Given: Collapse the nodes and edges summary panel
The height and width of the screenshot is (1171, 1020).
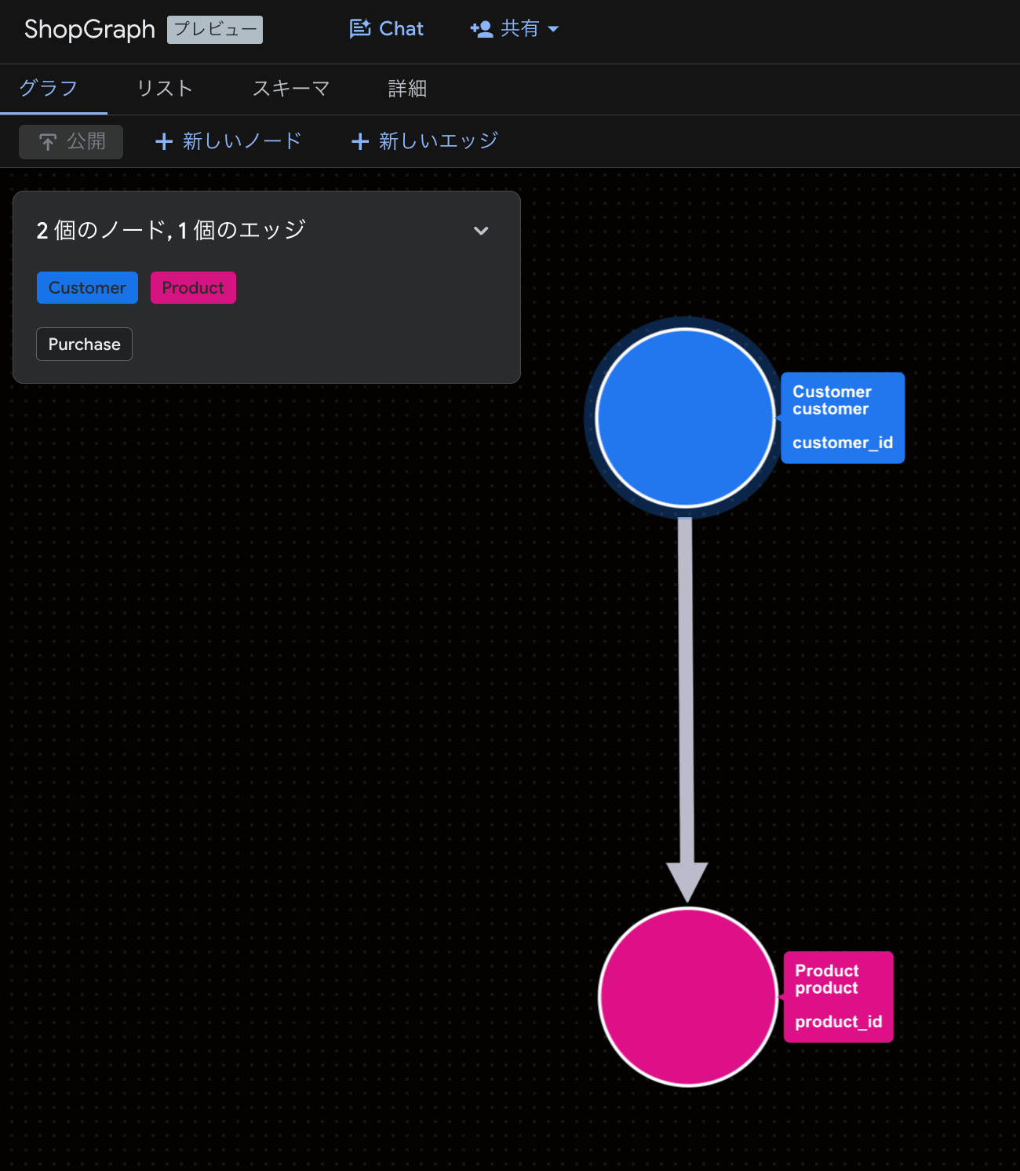Looking at the screenshot, I should click(481, 231).
